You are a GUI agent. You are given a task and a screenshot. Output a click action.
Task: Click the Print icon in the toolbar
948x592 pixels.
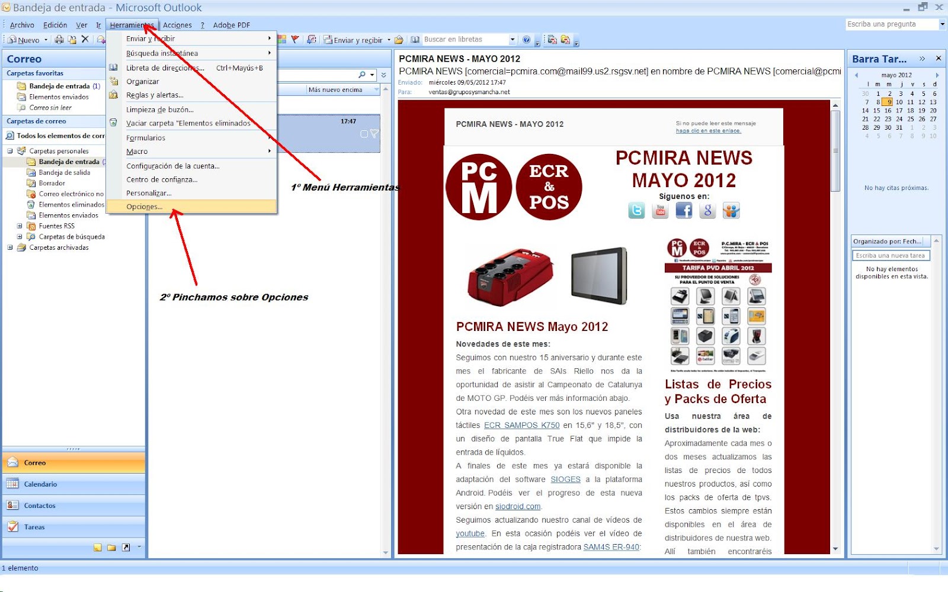59,40
